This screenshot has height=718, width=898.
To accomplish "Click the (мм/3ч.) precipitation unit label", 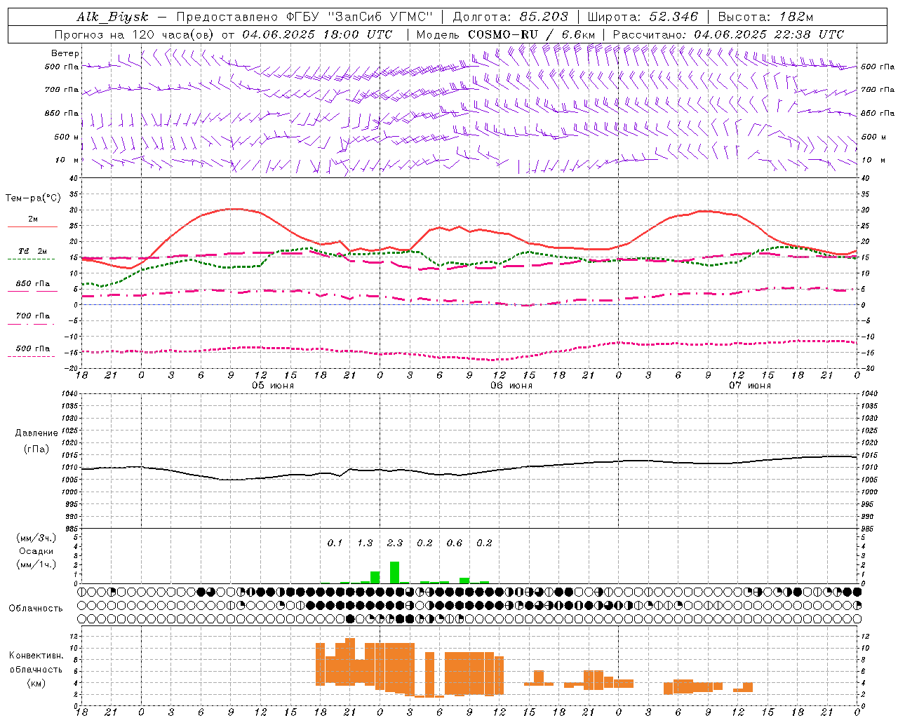I will 36,538.
